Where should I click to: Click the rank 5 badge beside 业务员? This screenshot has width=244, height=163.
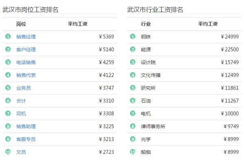[x=8, y=88]
